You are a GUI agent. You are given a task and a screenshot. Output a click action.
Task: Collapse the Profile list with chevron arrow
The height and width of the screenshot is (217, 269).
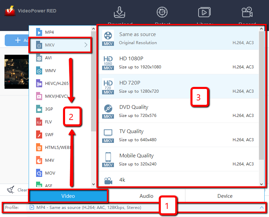(262, 208)
